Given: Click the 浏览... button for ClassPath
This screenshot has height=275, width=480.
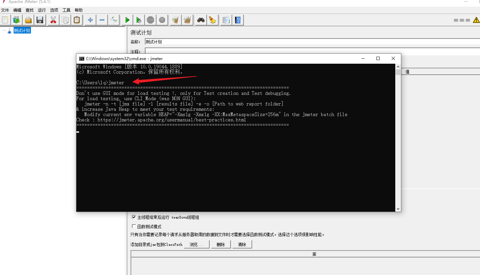Looking at the screenshot, I should [197, 244].
